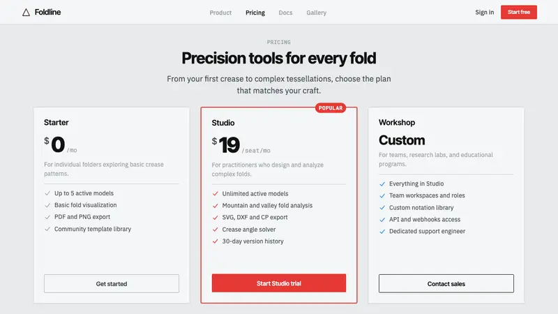Click Get started on Starter plan
The width and height of the screenshot is (558, 314).
(112, 283)
